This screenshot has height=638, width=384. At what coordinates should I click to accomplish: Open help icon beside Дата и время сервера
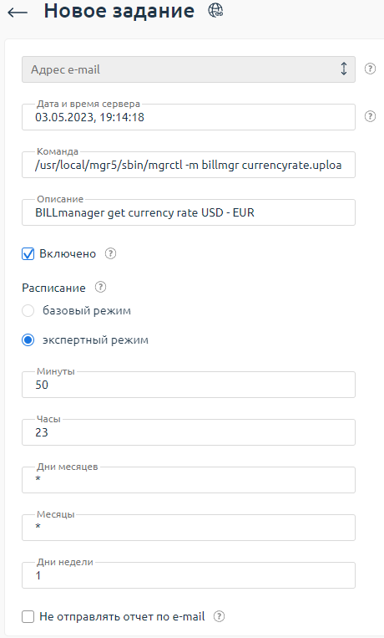coord(370,116)
